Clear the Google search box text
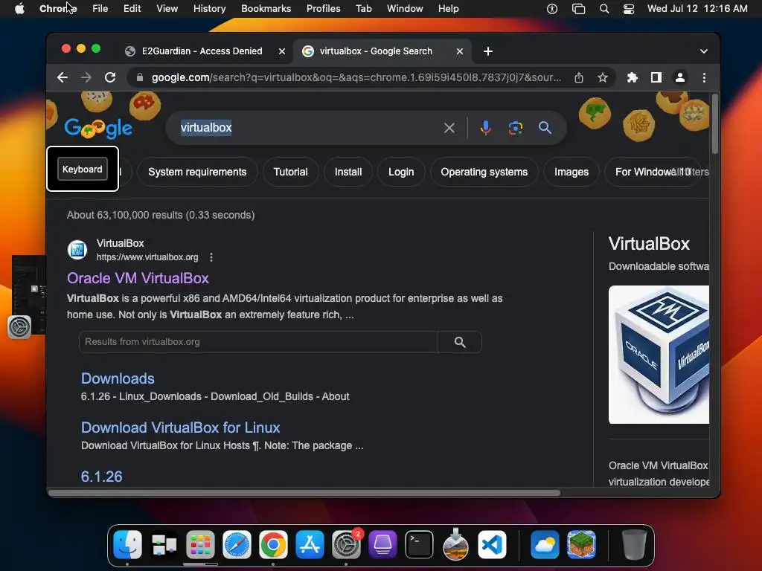The height and width of the screenshot is (571, 762). click(449, 128)
